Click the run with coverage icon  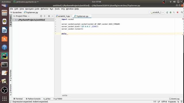174,12
